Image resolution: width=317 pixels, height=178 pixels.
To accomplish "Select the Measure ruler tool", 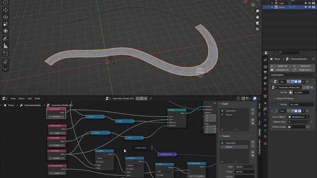I will pyautogui.click(x=5, y=46).
